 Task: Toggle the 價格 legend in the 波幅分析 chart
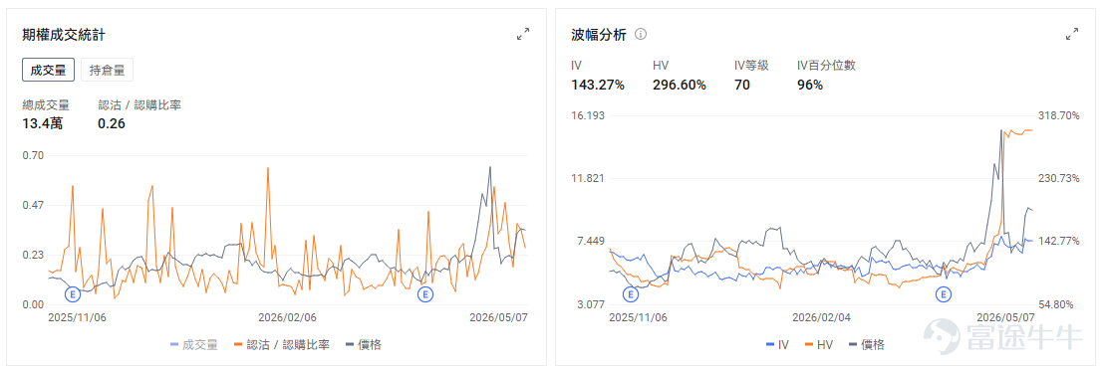click(x=867, y=345)
